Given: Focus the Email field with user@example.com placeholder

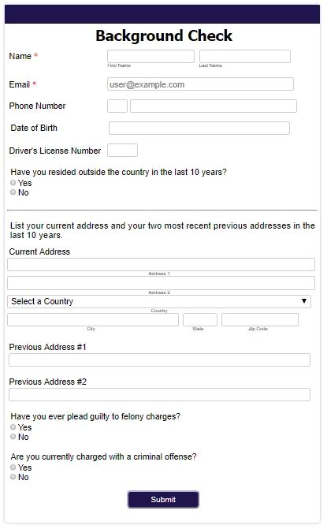Looking at the screenshot, I should 201,84.
